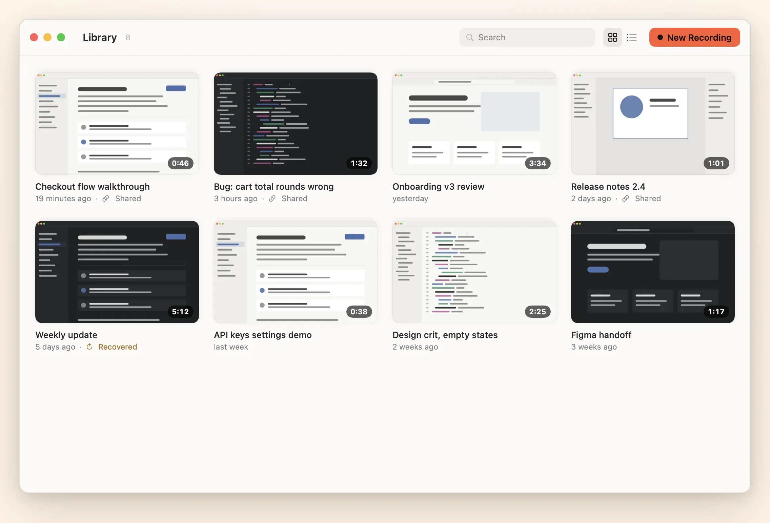Click the Library heading
The height and width of the screenshot is (523, 770).
click(x=100, y=37)
